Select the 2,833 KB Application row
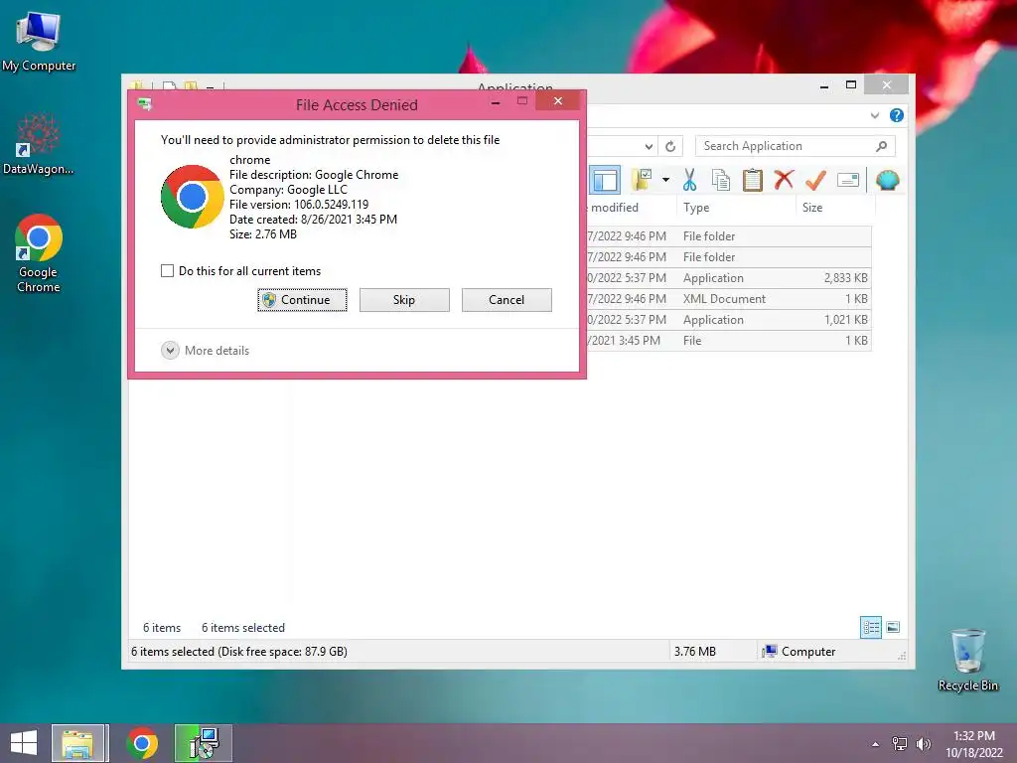 pyautogui.click(x=728, y=278)
